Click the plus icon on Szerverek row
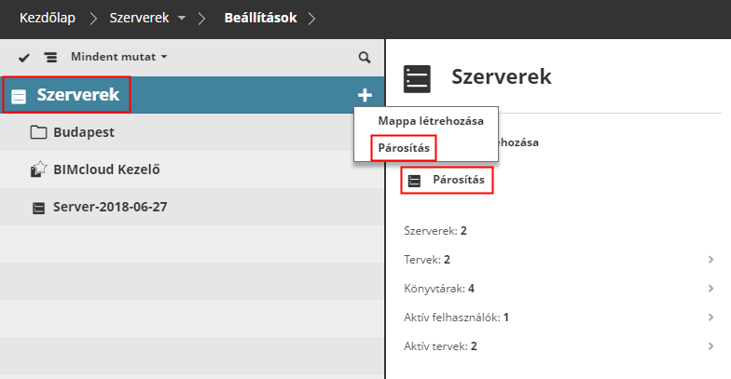The image size is (731, 379). click(x=364, y=95)
